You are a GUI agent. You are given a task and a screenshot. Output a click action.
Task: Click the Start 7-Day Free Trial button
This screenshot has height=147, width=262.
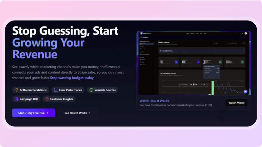click(34, 113)
